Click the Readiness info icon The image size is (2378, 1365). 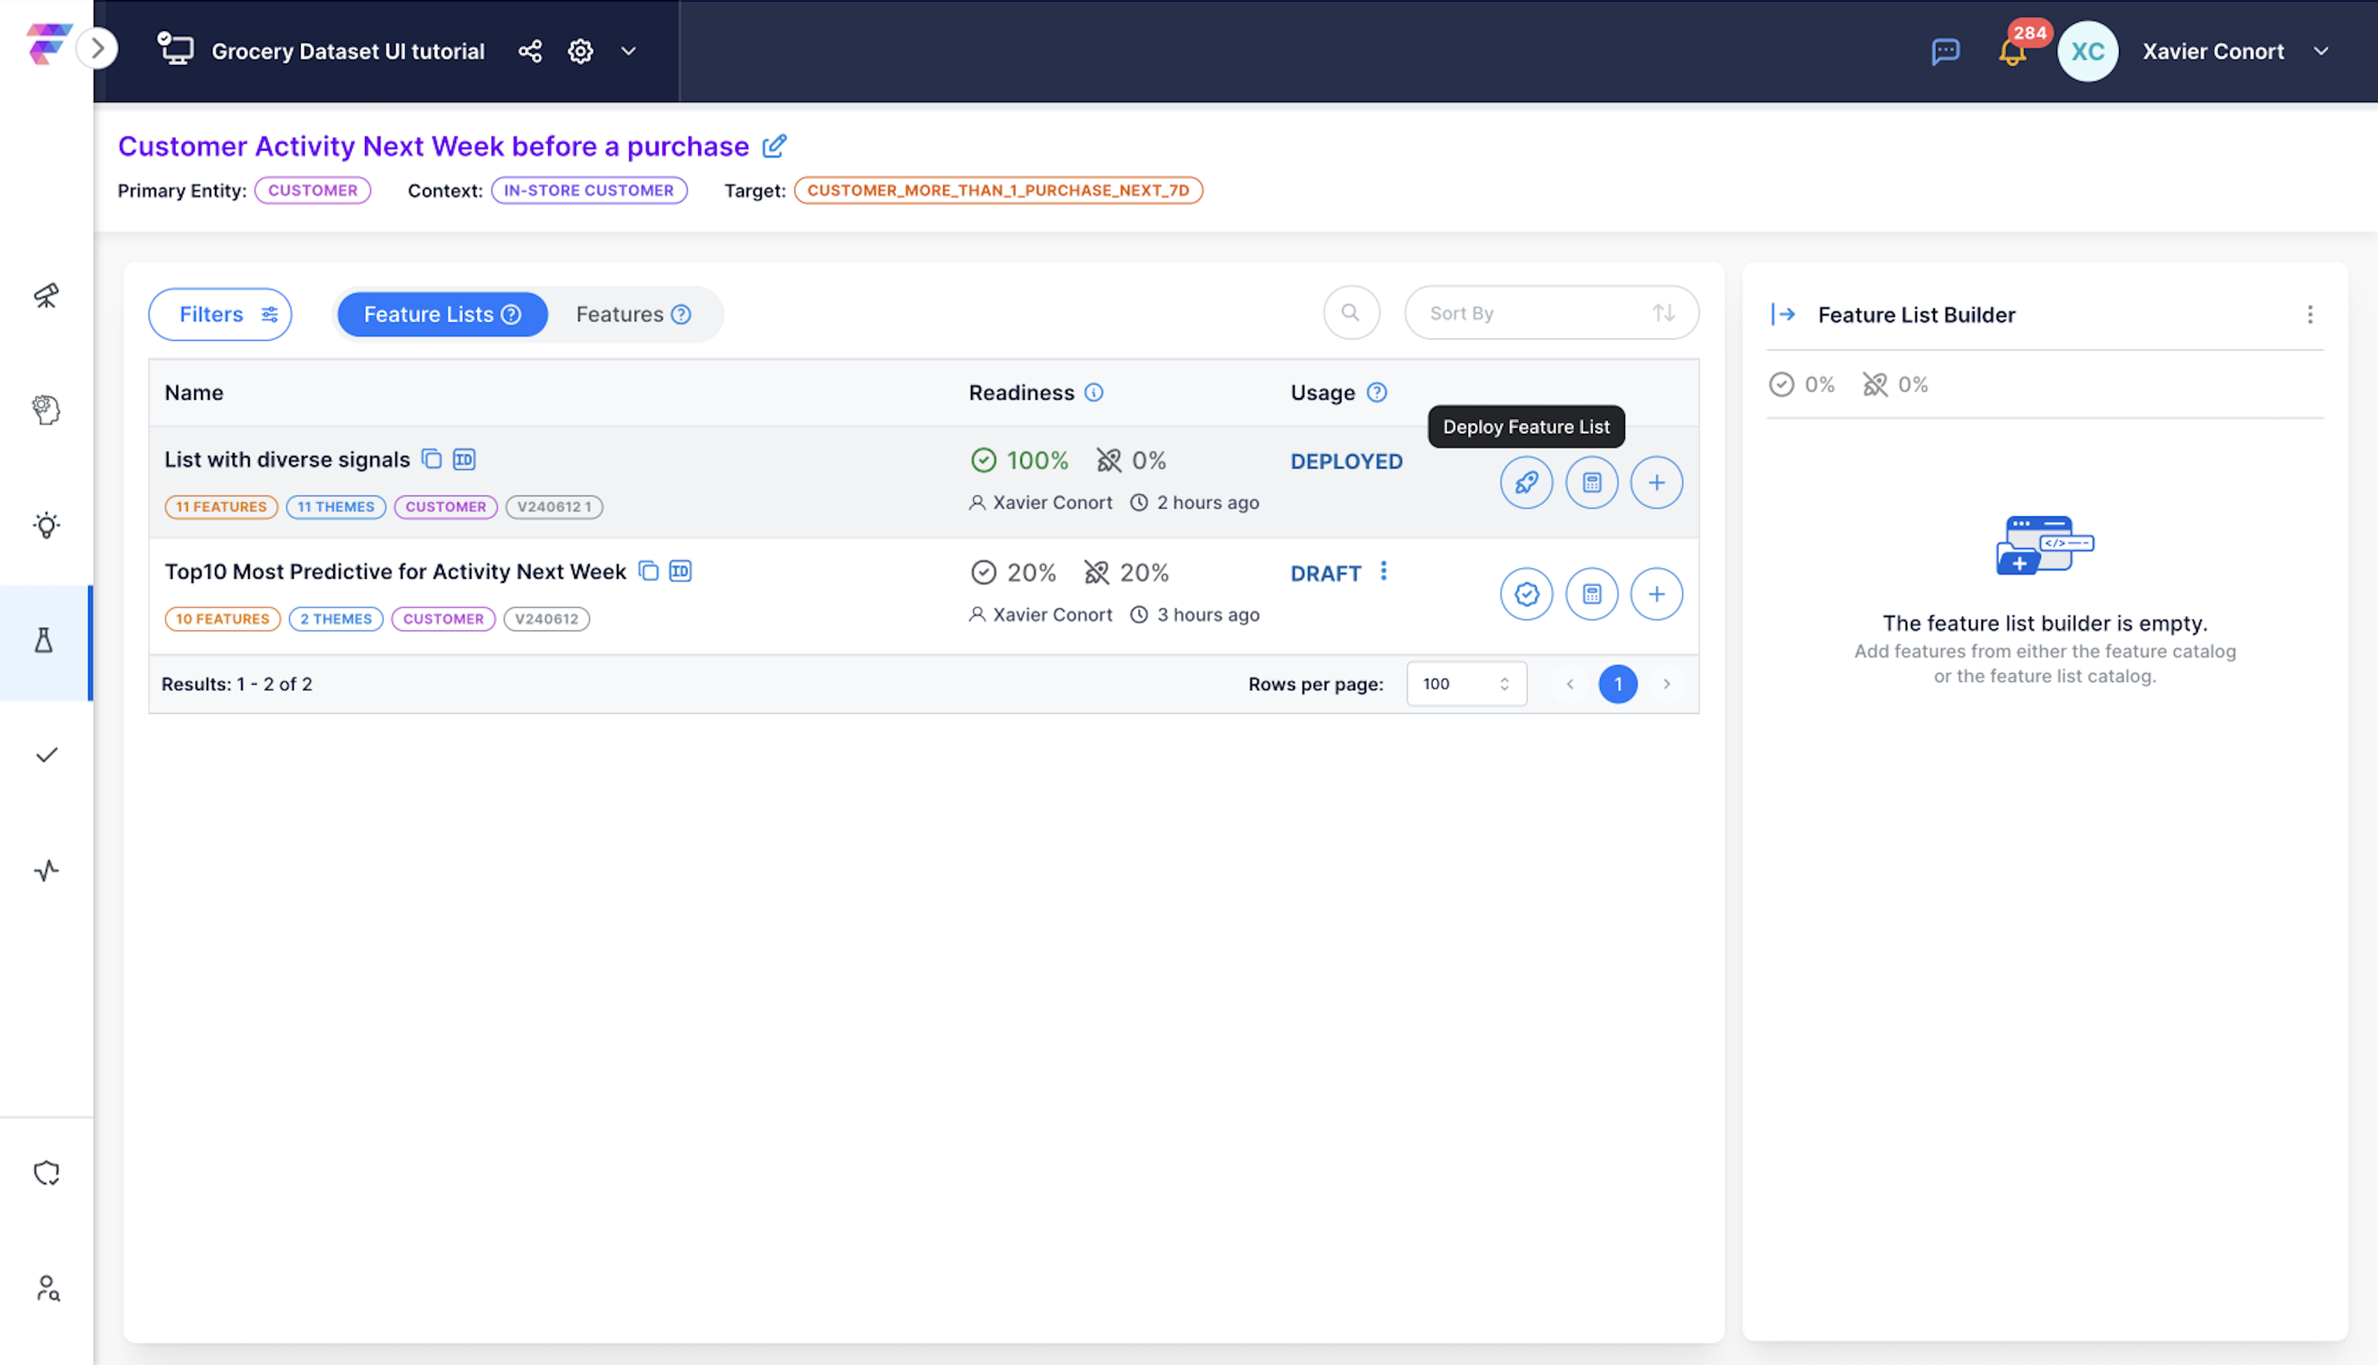(x=1093, y=393)
